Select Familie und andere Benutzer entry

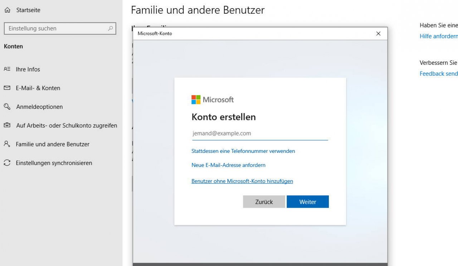[53, 144]
